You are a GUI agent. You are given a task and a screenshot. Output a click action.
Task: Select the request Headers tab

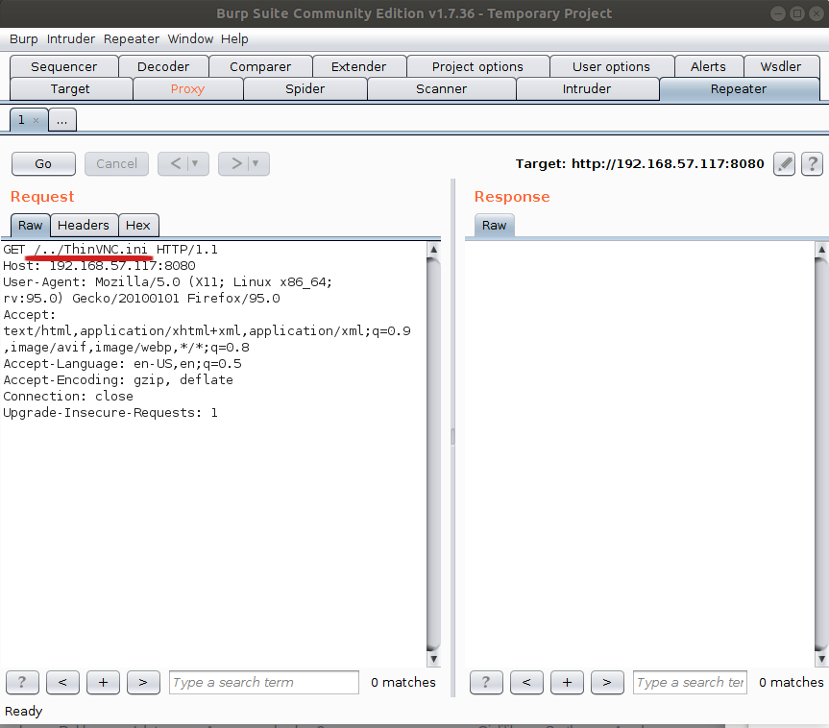point(84,226)
